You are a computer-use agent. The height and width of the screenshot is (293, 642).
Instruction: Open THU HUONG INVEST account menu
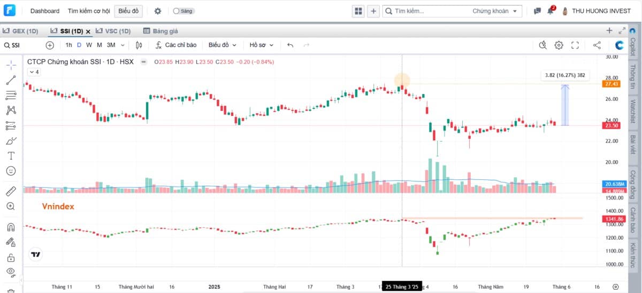597,11
